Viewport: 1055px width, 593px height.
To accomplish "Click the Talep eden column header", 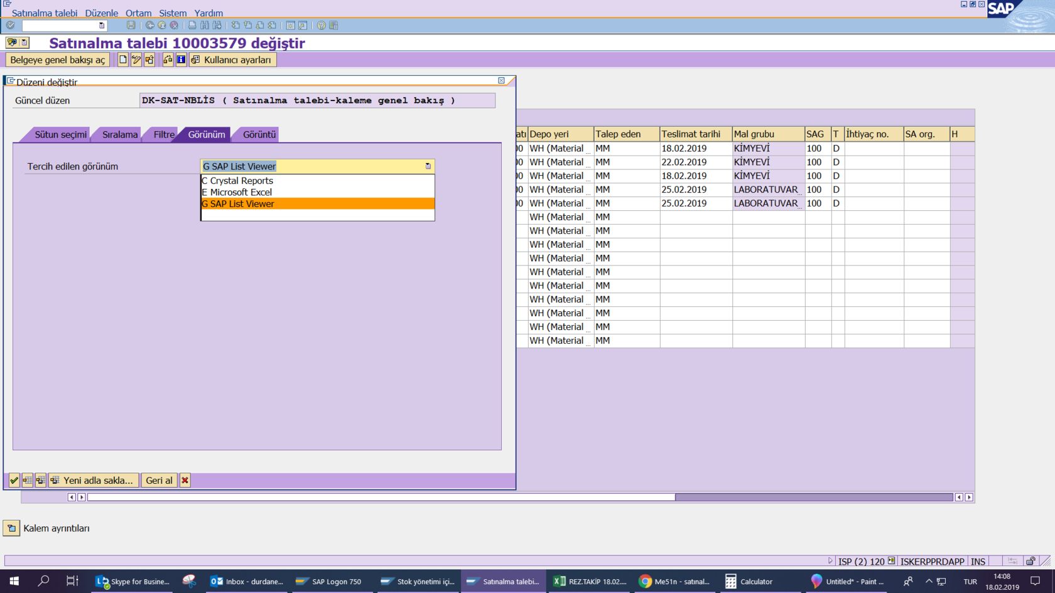I will click(627, 134).
